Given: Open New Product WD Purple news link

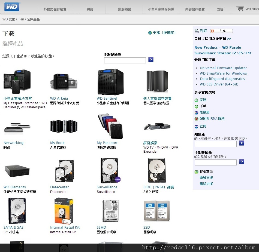Looking at the screenshot, I should pyautogui.click(x=223, y=50).
